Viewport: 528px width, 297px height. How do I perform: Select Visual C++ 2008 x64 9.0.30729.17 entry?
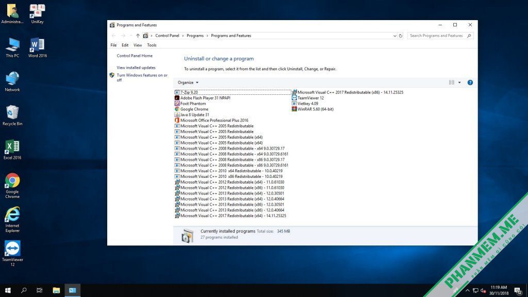[229, 148]
